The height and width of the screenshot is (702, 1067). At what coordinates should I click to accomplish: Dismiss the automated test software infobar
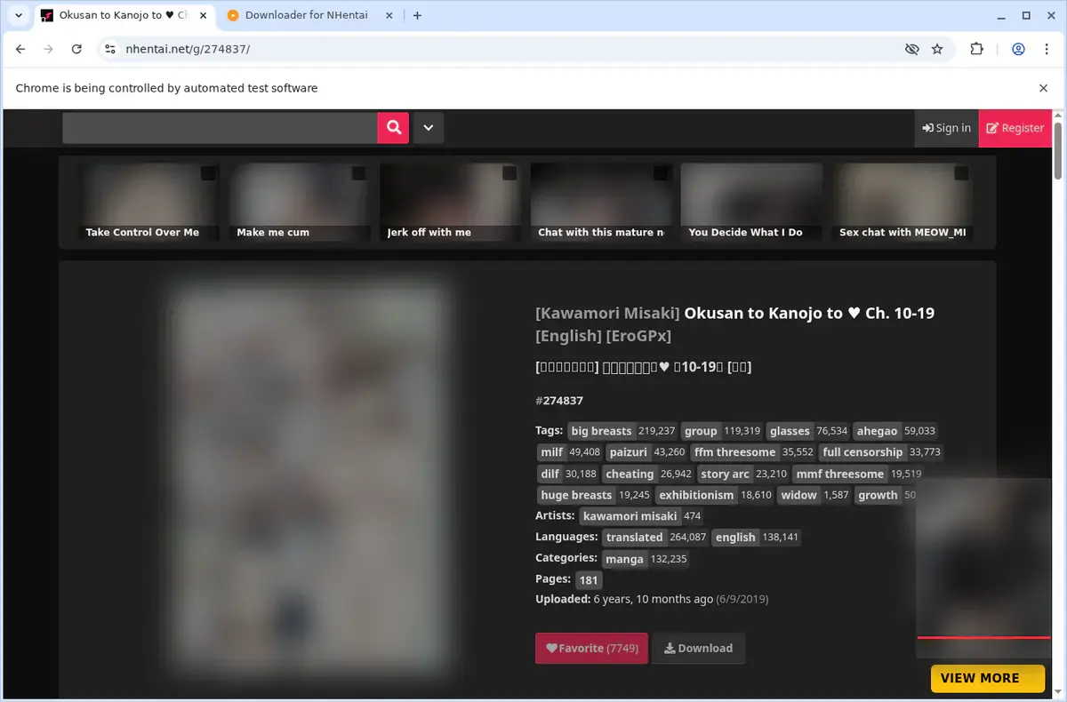coord(1043,88)
